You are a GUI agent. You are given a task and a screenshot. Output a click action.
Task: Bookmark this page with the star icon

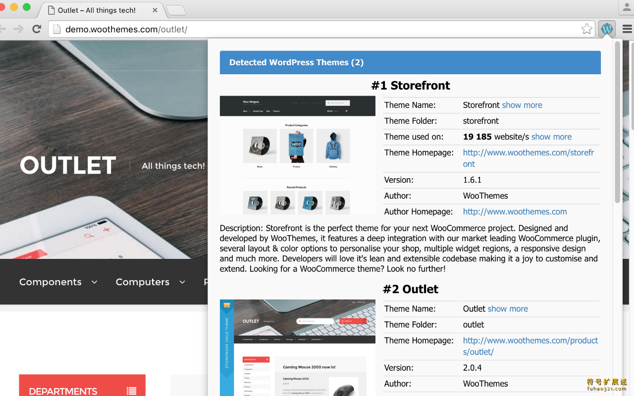click(x=586, y=29)
